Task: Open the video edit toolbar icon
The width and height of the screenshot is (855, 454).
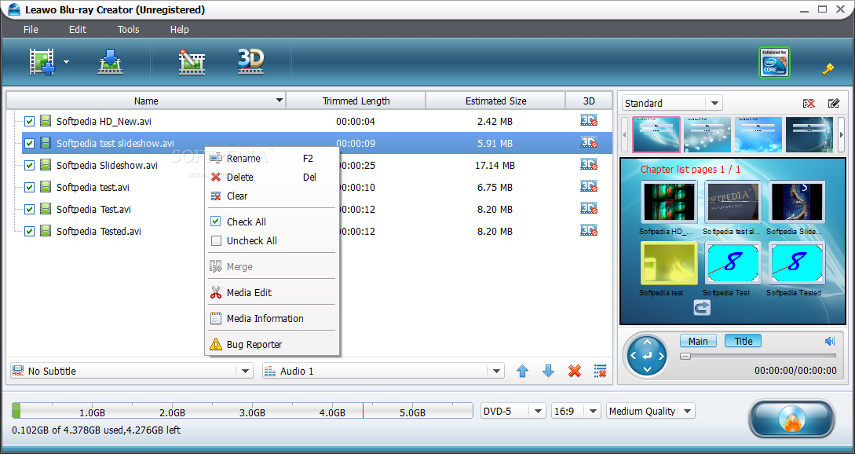Action: click(x=192, y=61)
